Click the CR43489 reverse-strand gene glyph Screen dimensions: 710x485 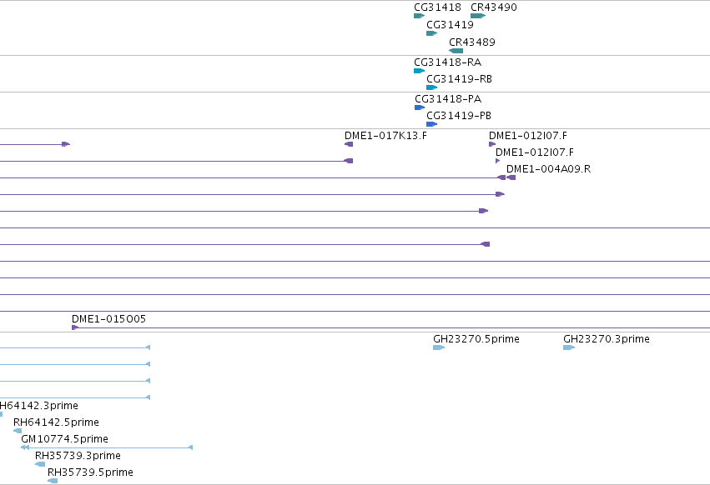pos(456,51)
